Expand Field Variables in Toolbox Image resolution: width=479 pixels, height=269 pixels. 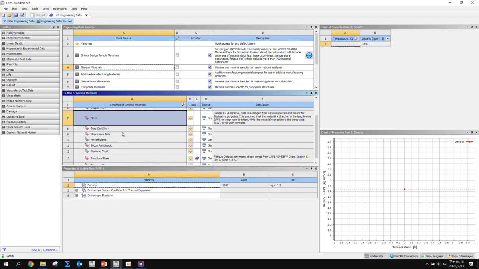(x=4, y=33)
